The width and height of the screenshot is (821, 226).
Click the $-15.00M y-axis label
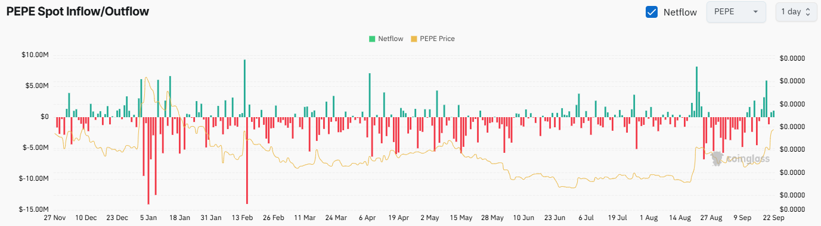coord(34,209)
